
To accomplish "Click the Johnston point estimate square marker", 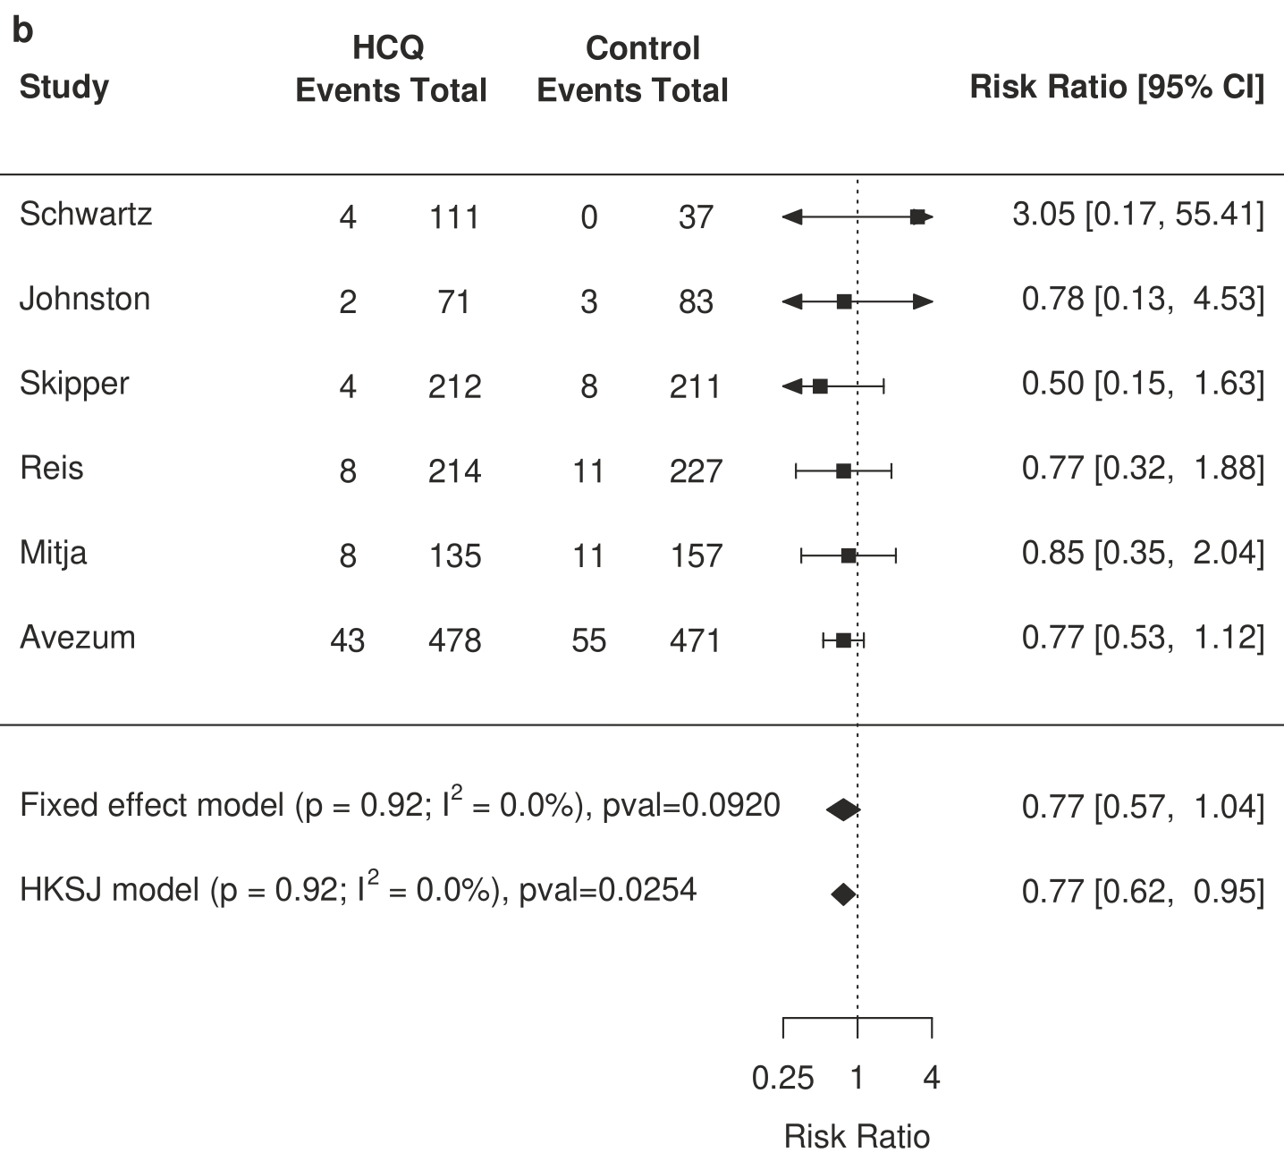I will tap(844, 301).
